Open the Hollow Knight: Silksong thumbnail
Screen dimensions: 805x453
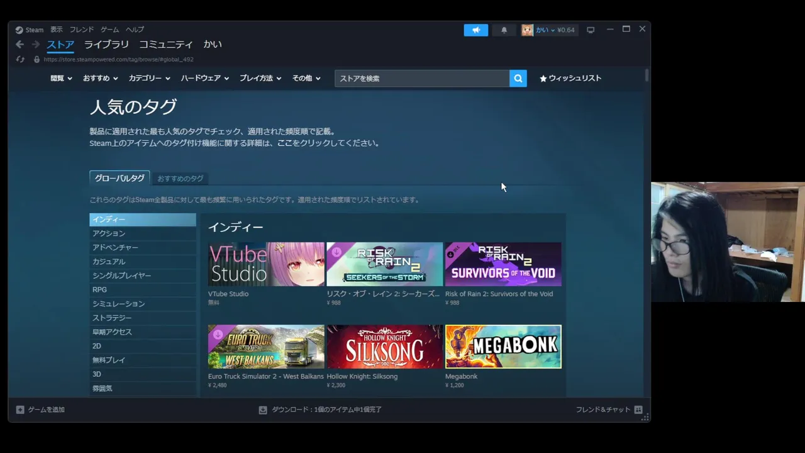click(385, 347)
